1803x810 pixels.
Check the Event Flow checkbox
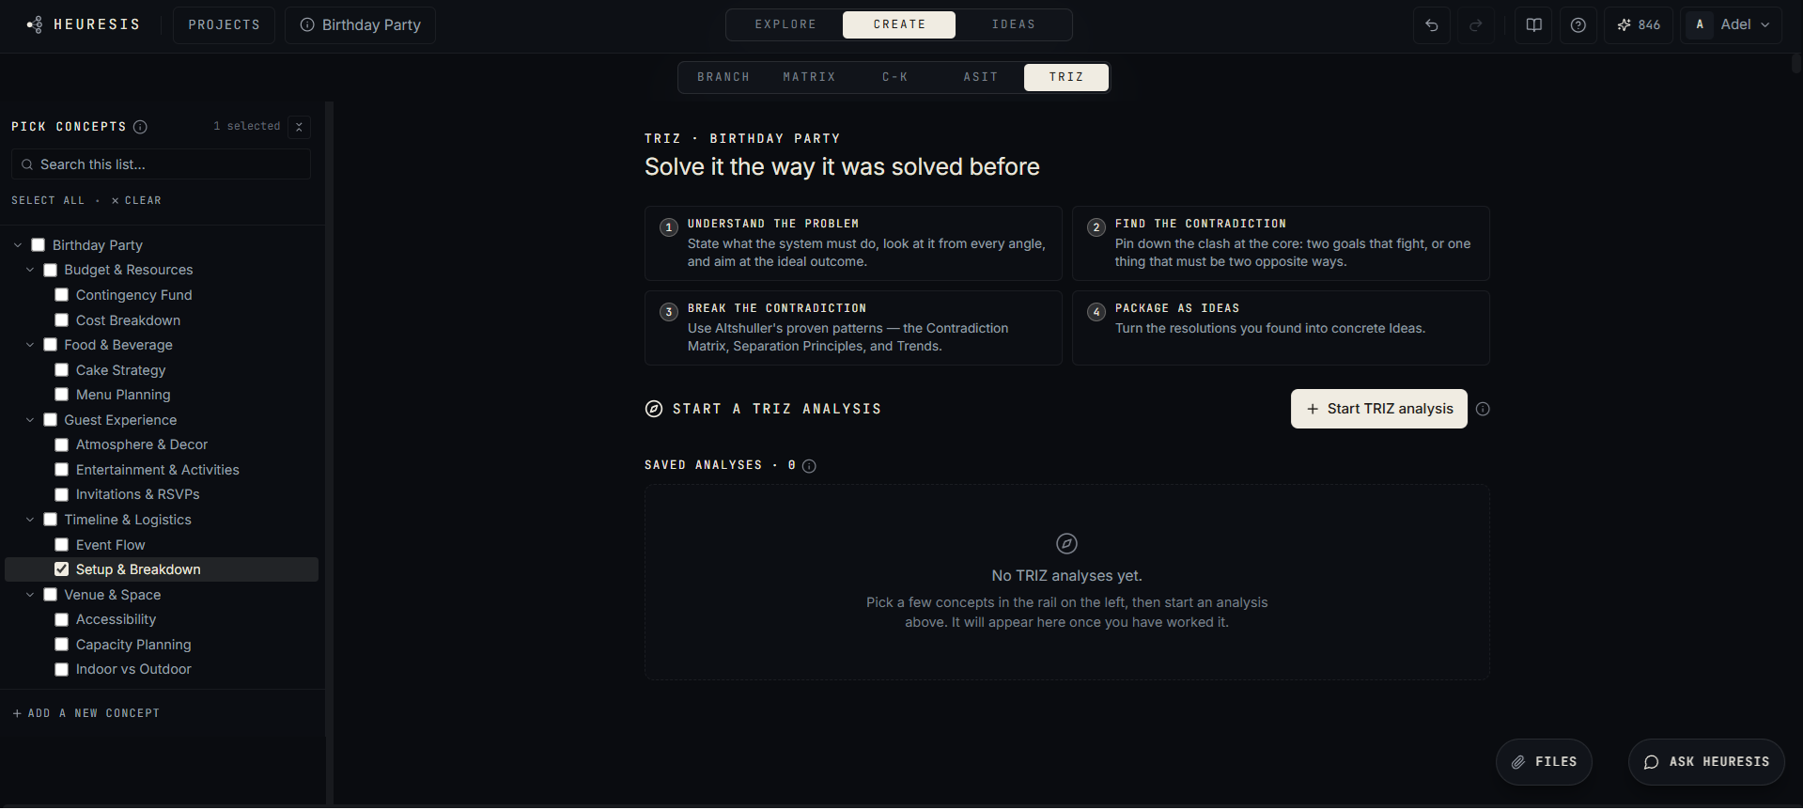pyautogui.click(x=62, y=545)
